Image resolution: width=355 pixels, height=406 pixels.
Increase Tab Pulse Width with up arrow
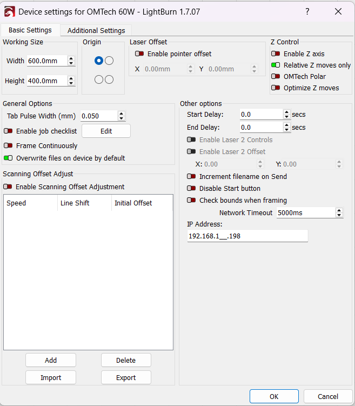point(122,114)
